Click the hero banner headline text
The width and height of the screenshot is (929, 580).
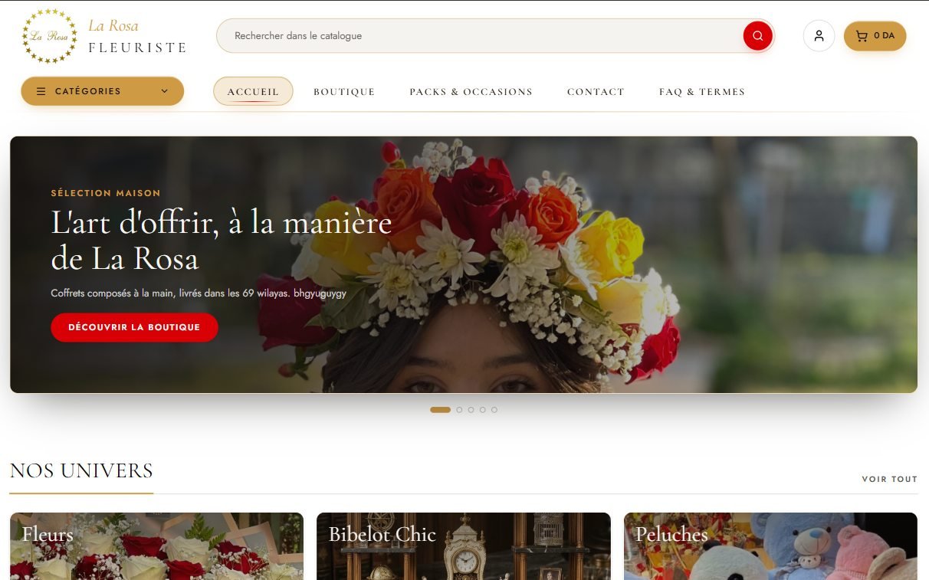pyautogui.click(x=222, y=241)
